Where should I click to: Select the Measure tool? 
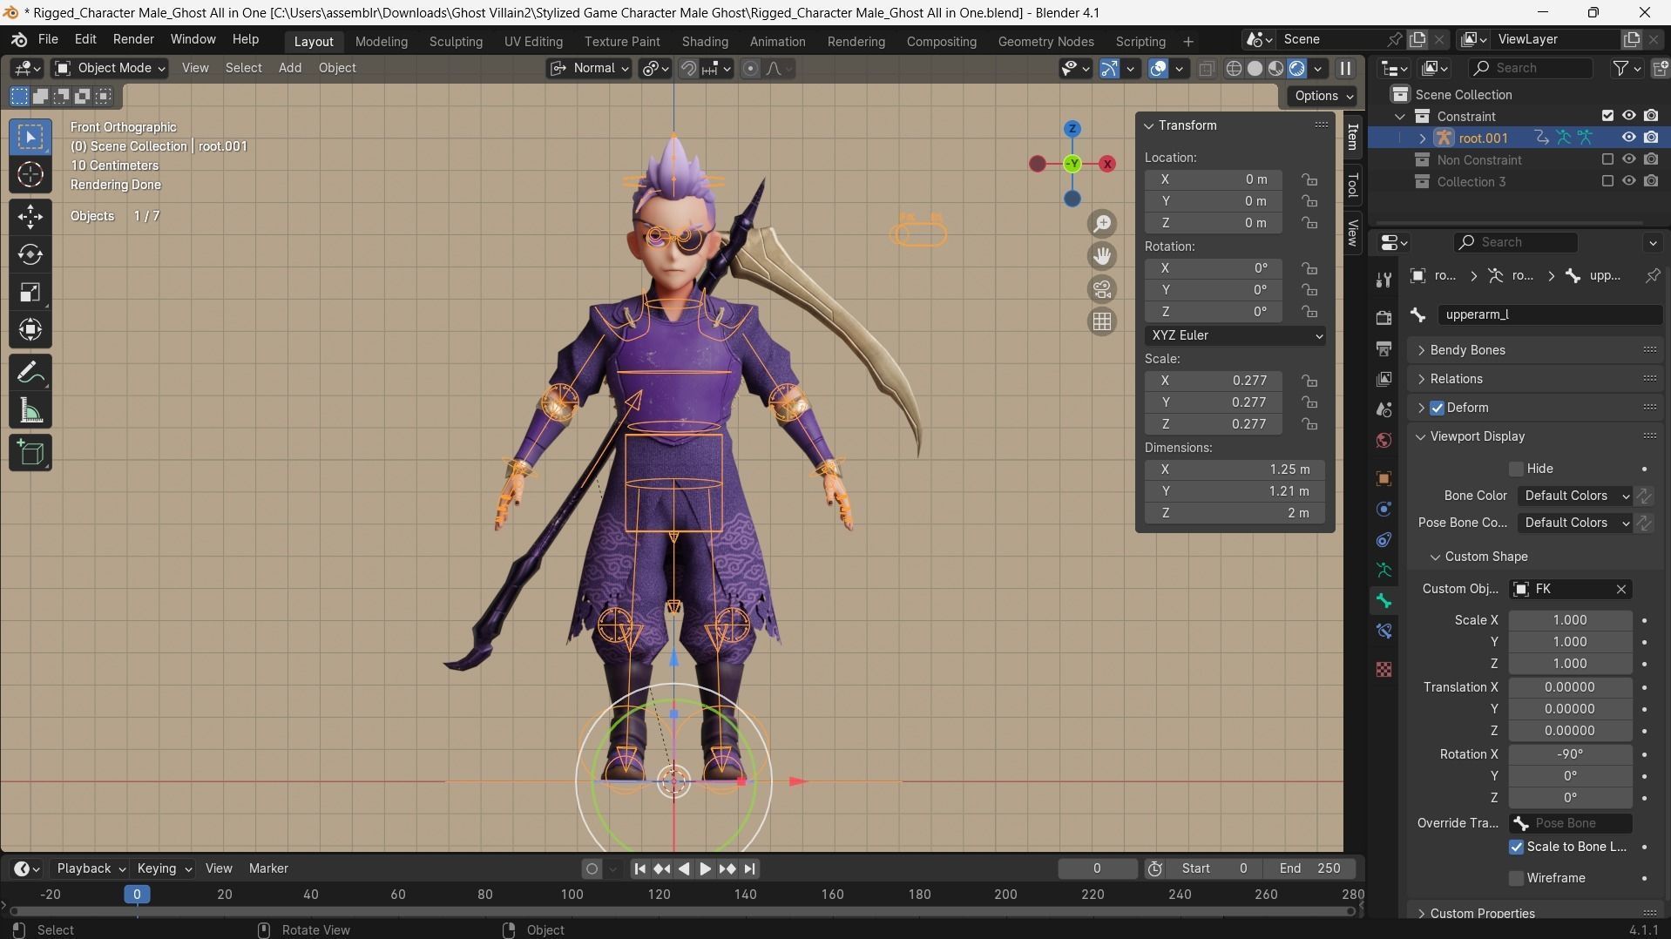[30, 411]
